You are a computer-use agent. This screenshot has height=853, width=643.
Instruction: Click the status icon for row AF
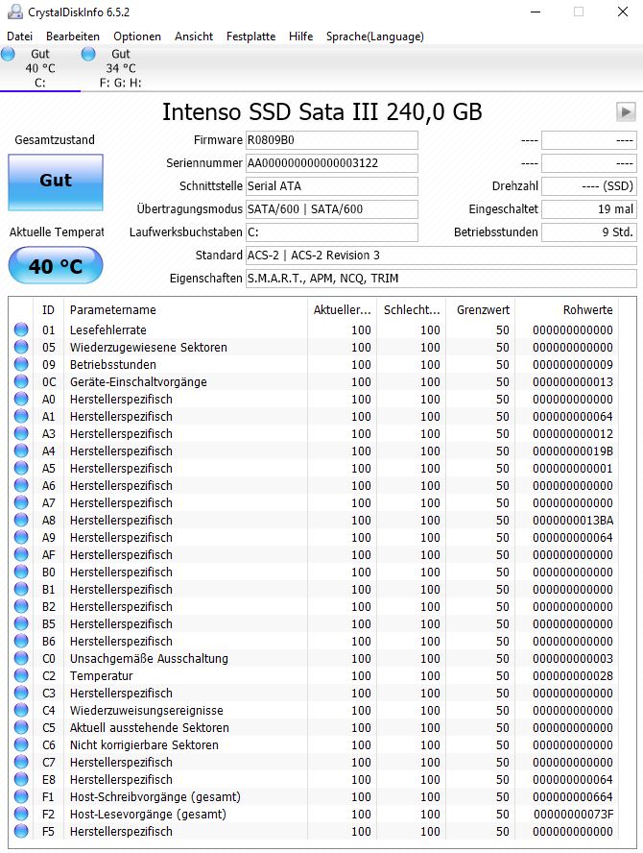tap(21, 554)
